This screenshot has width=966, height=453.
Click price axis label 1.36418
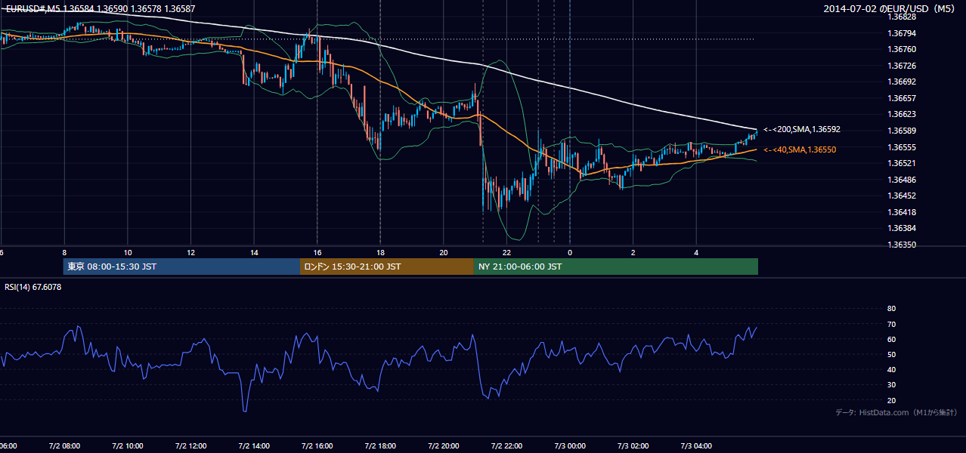tap(903, 212)
